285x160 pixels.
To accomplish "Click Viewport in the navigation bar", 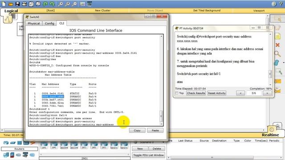I will tap(259, 11).
